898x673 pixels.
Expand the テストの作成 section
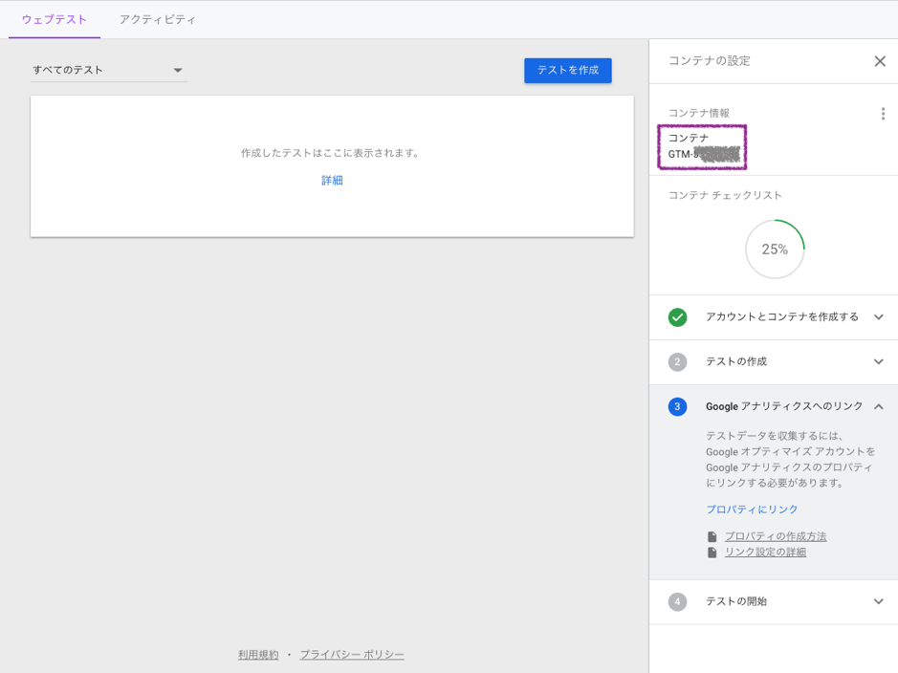tap(878, 362)
